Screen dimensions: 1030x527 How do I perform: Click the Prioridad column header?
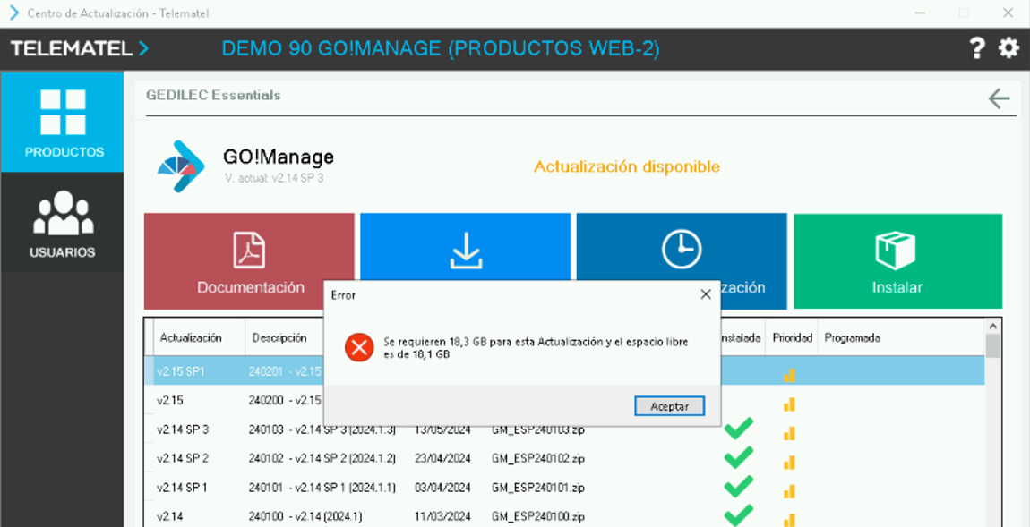point(793,338)
